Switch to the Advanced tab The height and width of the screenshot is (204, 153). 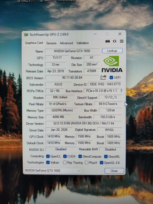click(66, 43)
